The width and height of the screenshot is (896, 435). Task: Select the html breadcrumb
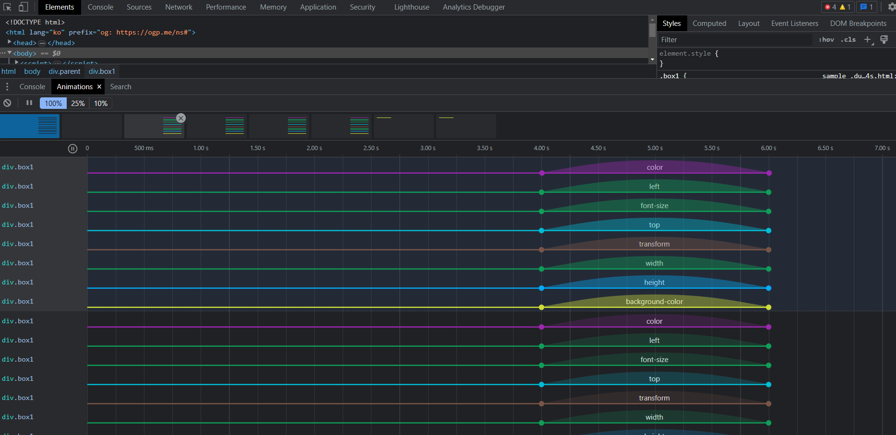9,71
